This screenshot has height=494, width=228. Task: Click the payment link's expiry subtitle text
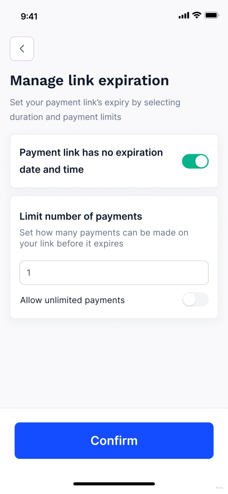pos(95,110)
